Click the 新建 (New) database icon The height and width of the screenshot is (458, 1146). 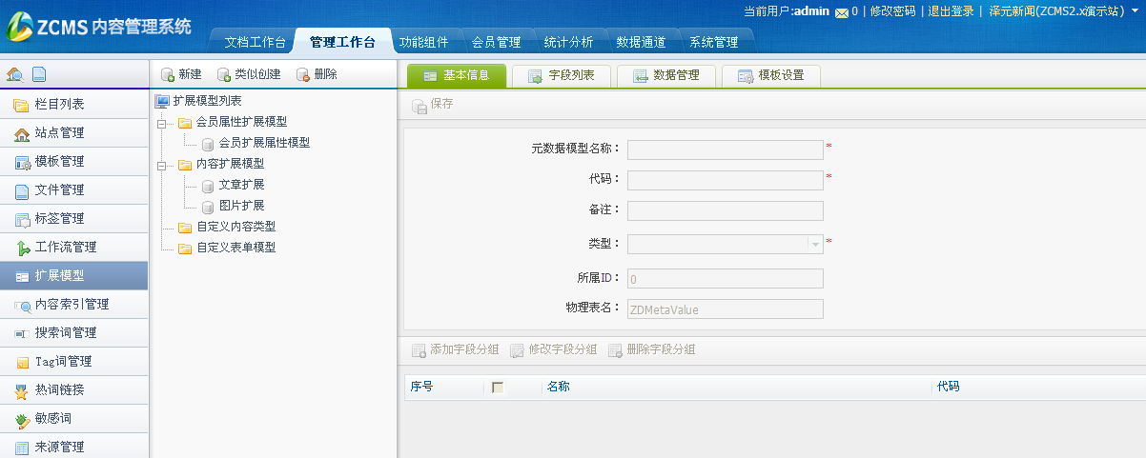[x=168, y=74]
